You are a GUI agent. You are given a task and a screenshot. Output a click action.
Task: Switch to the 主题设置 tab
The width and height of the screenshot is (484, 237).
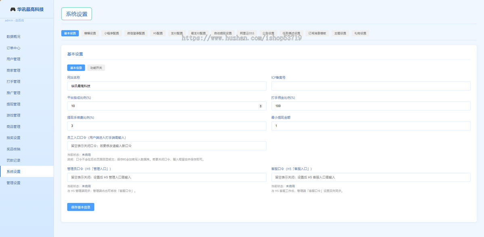click(x=340, y=34)
